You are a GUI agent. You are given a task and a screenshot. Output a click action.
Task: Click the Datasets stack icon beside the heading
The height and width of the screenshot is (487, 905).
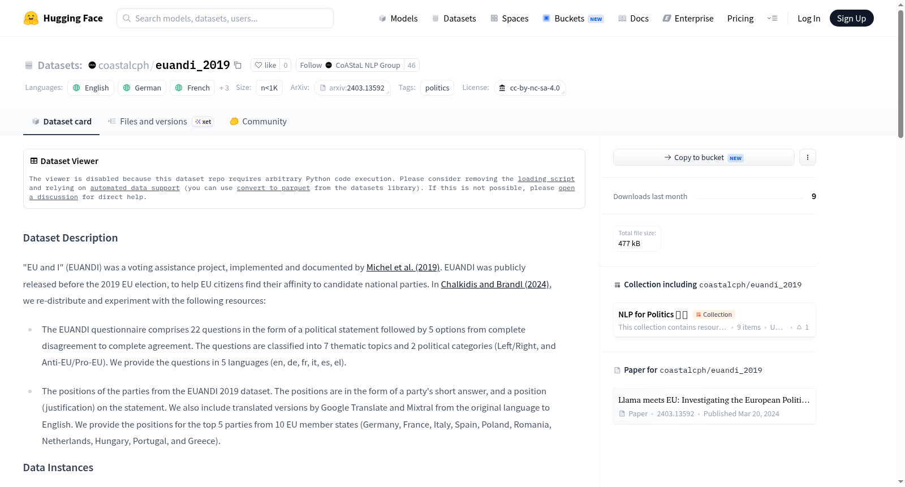coord(29,66)
